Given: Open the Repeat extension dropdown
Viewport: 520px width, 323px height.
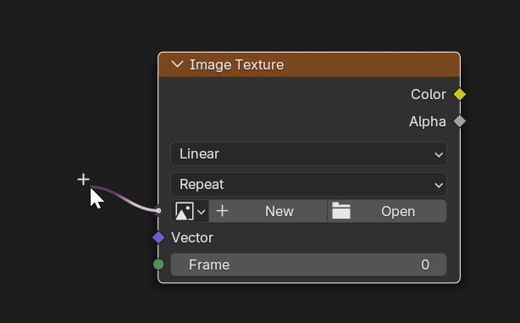Looking at the screenshot, I should tap(308, 184).
